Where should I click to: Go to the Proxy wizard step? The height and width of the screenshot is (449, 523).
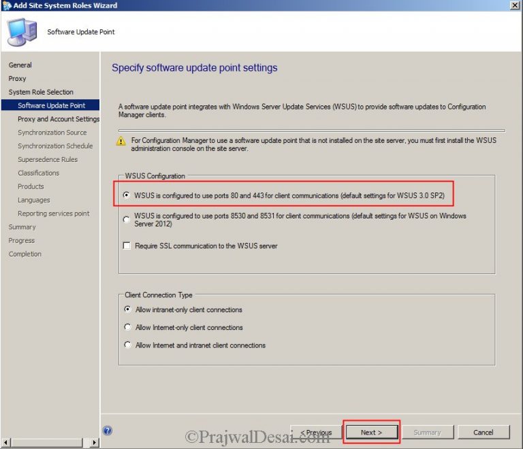(x=17, y=79)
